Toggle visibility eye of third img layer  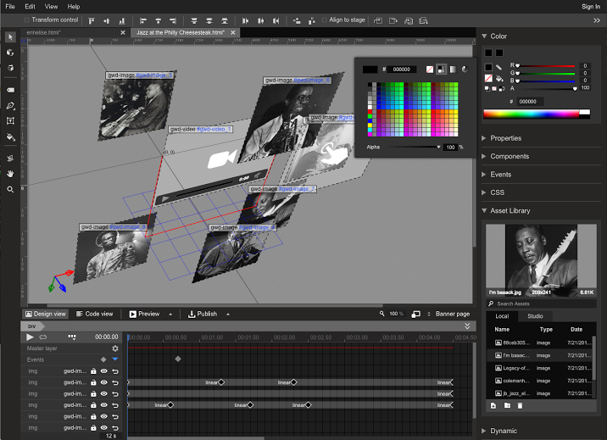click(104, 393)
